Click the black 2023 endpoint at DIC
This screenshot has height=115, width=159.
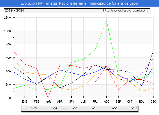pyautogui.click(x=153, y=51)
